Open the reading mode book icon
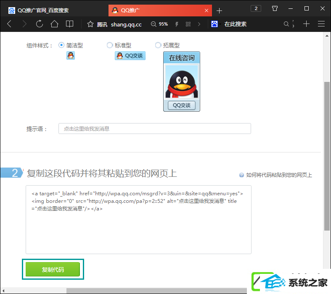331x294 pixels. click(69, 24)
